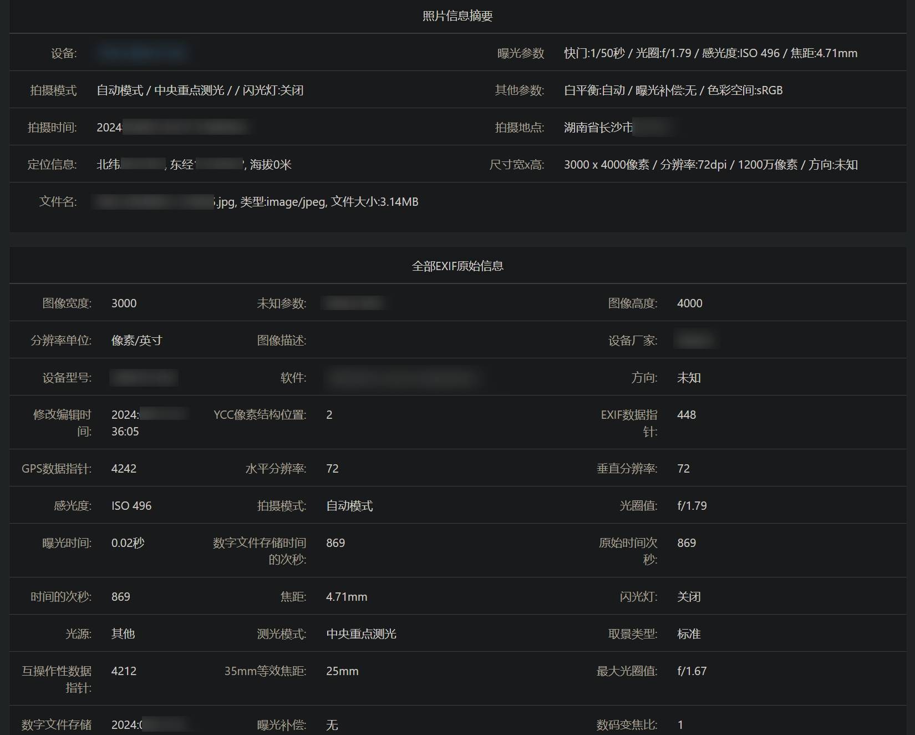Select the 图像宽度 value 3000
915x735 pixels.
coord(124,303)
